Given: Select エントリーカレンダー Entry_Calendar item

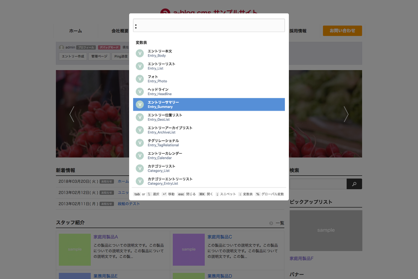Looking at the screenshot, I should pos(209,156).
